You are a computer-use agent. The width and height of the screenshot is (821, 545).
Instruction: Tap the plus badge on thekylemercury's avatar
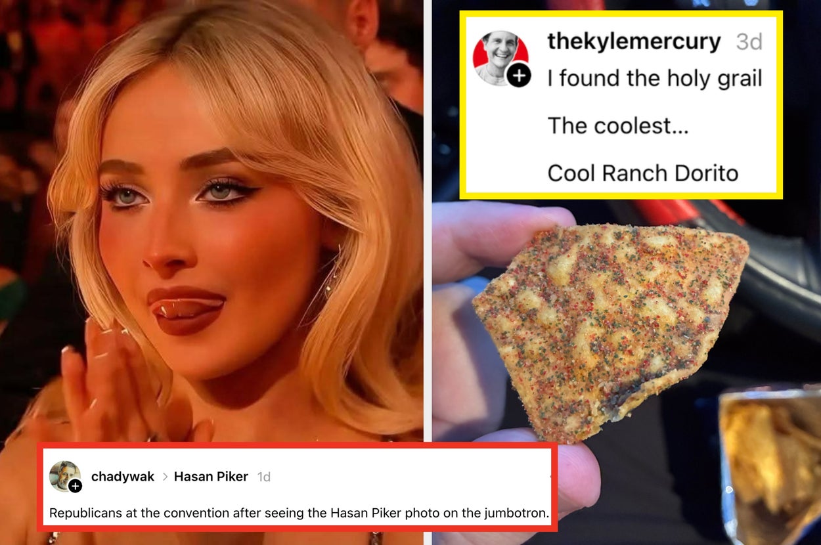519,76
